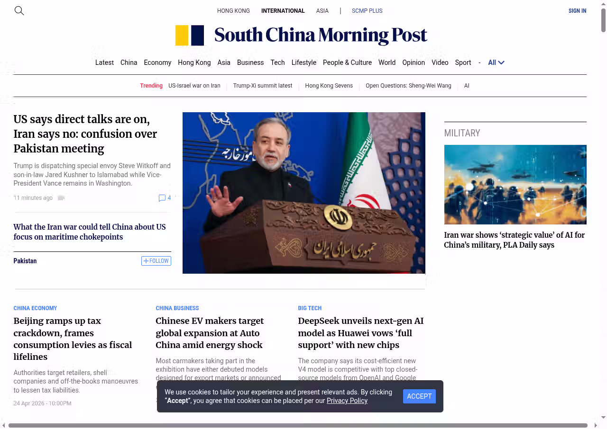Switch edition to Asia
This screenshot has width=607, height=429.
(322, 11)
